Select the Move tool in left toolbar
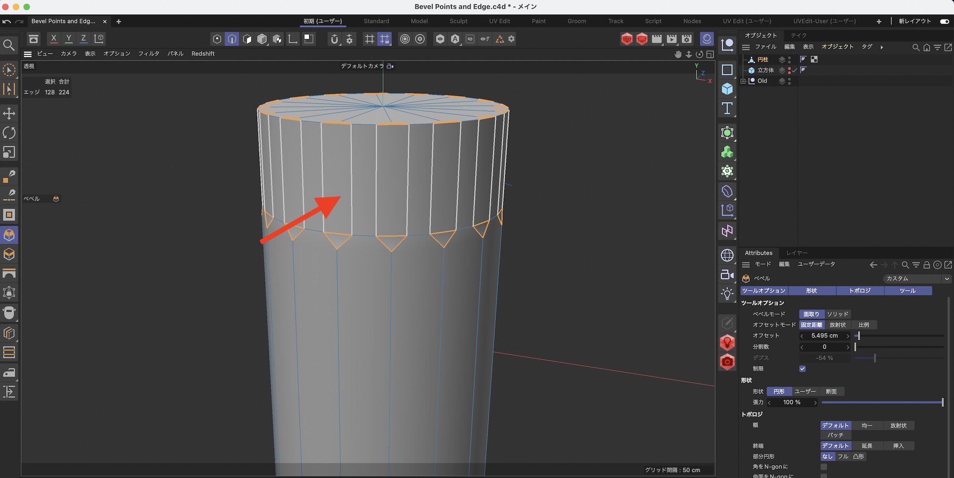 pyautogui.click(x=9, y=113)
